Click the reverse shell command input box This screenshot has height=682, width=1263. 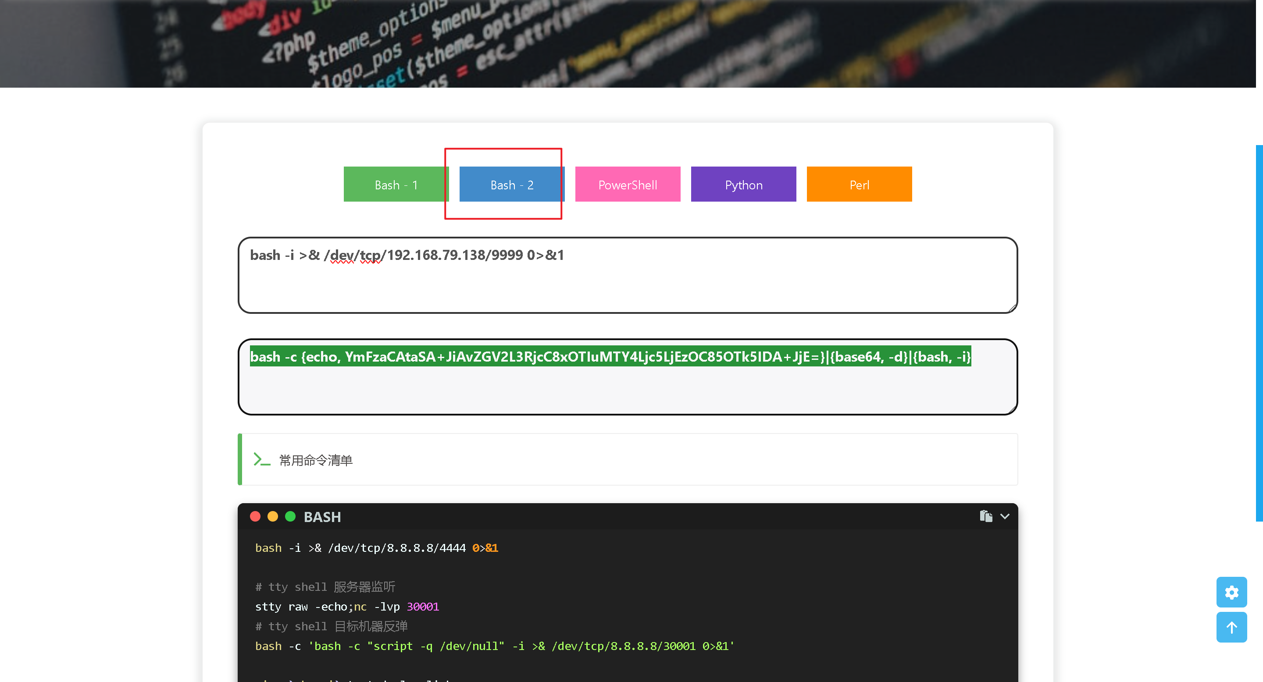pos(628,275)
